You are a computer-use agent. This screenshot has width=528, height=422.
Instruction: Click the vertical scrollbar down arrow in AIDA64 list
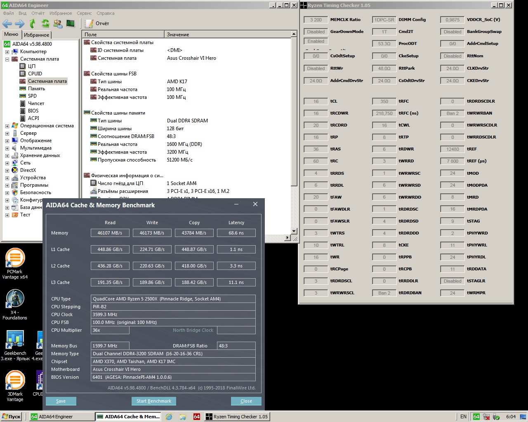click(294, 231)
